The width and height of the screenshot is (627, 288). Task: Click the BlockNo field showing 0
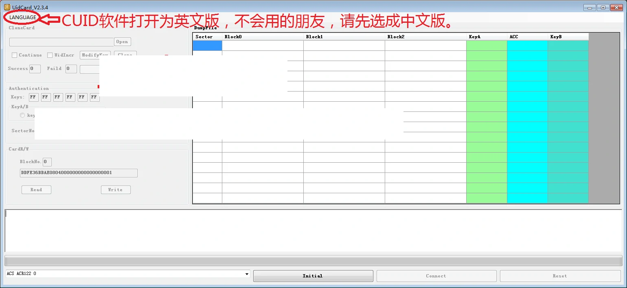pos(47,161)
